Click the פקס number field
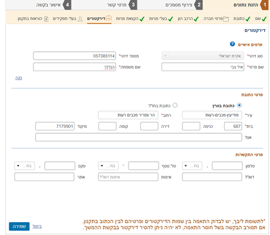This screenshot has height=235, width=270. (60, 165)
